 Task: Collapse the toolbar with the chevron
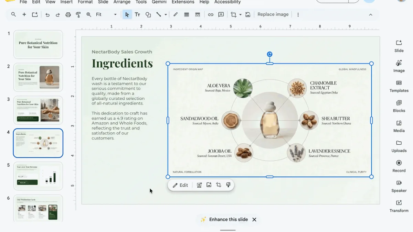[371, 15]
